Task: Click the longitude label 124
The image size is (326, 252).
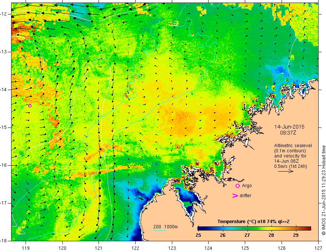Action: (x=209, y=248)
